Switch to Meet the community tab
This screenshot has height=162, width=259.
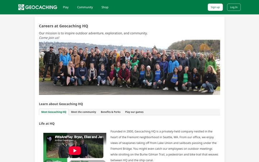pyautogui.click(x=83, y=112)
